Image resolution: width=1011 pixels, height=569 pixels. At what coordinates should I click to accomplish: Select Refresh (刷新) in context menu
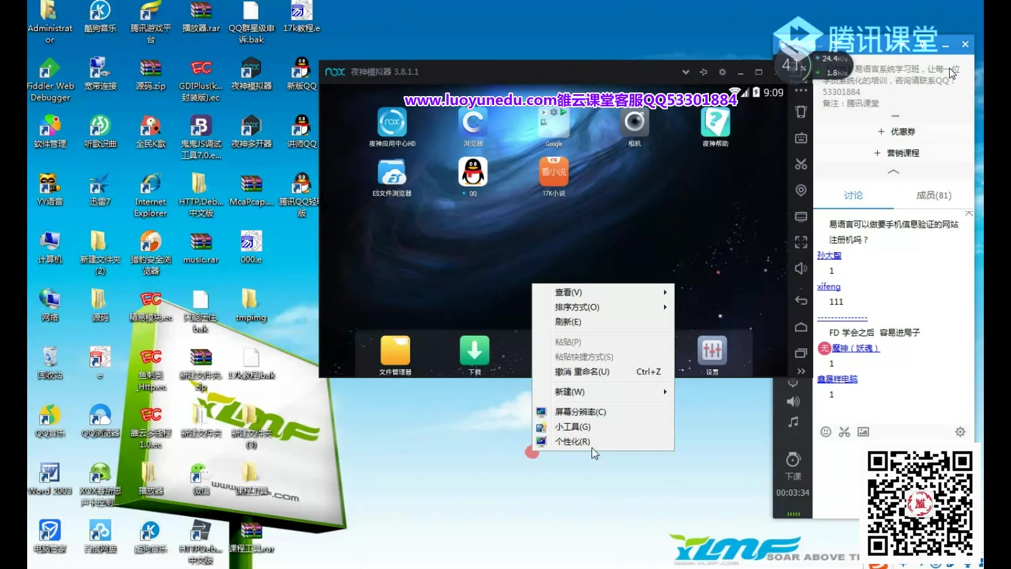tap(603, 322)
